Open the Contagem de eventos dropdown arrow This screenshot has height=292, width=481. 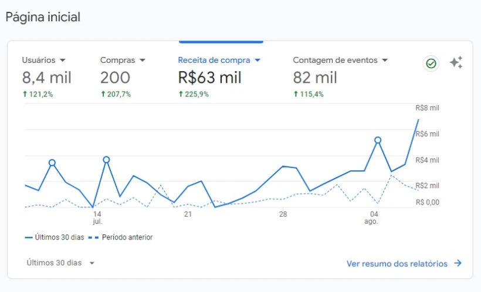385,61
